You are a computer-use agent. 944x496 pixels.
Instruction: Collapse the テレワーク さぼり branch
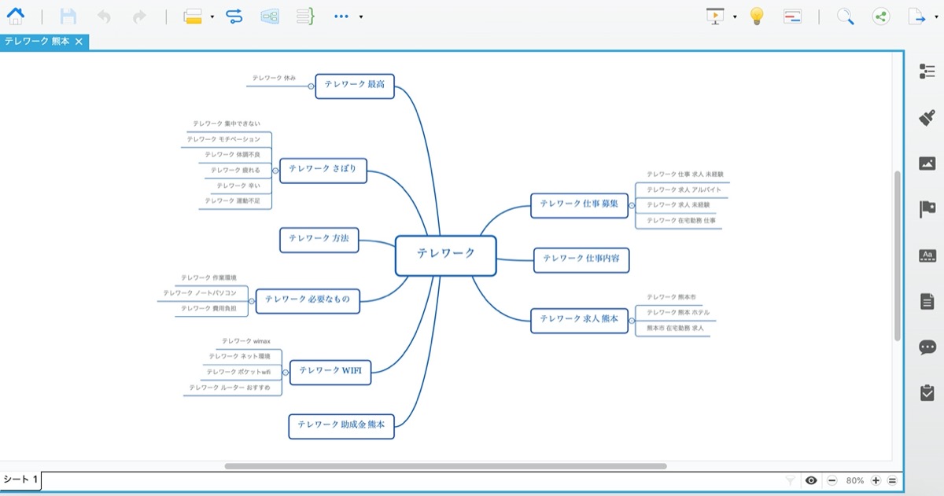tap(275, 170)
